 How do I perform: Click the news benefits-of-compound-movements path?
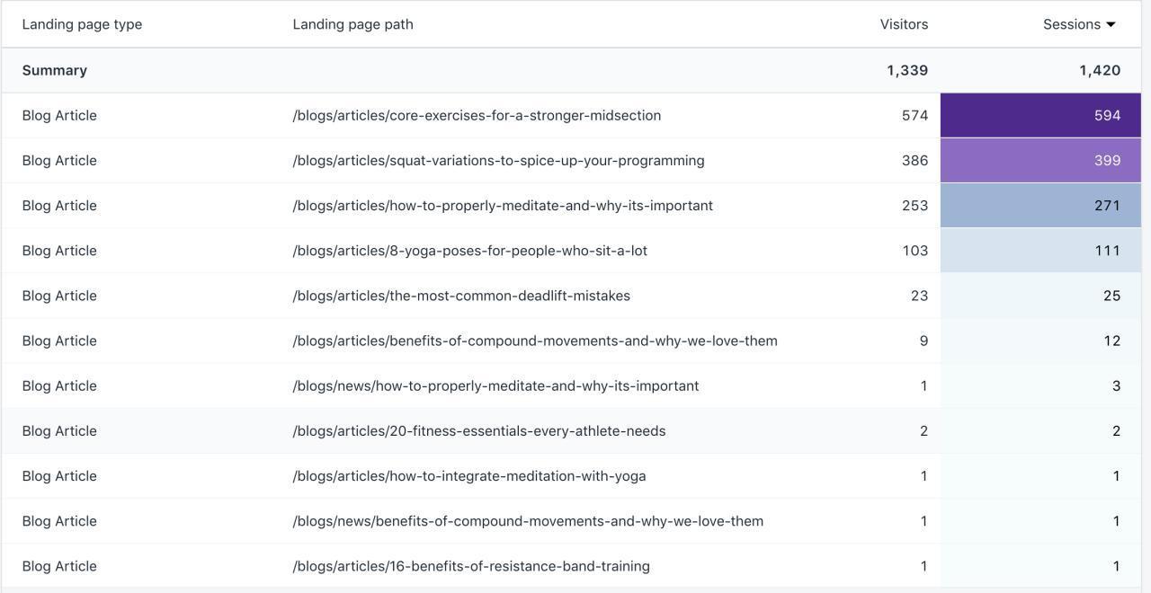[528, 520]
